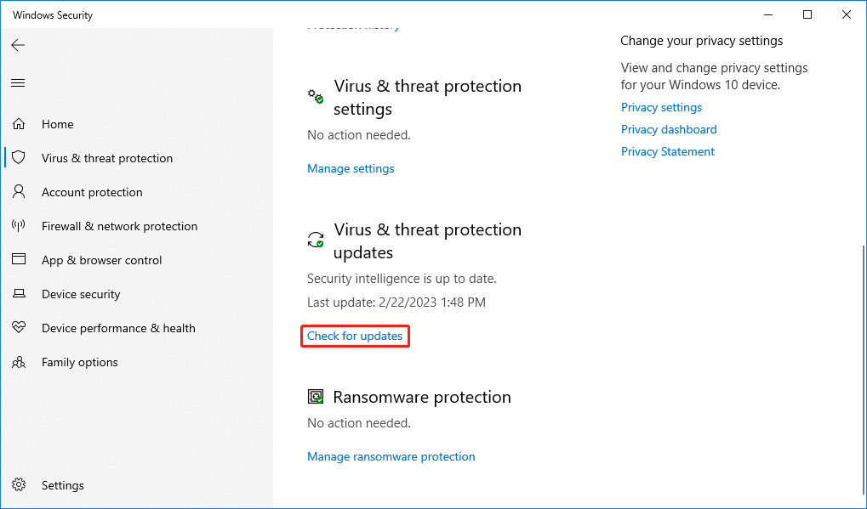This screenshot has width=867, height=509.
Task: Open Device security laptop icon
Action: pos(19,294)
